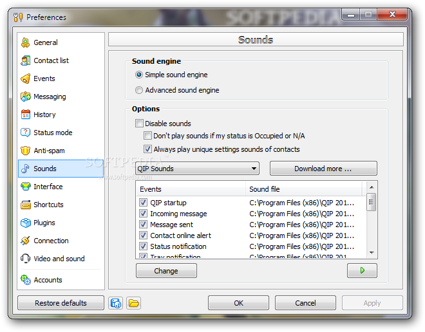This screenshot has width=425, height=332.
Task: Open the QIP Sounds scheme dropdown
Action: click(x=197, y=169)
